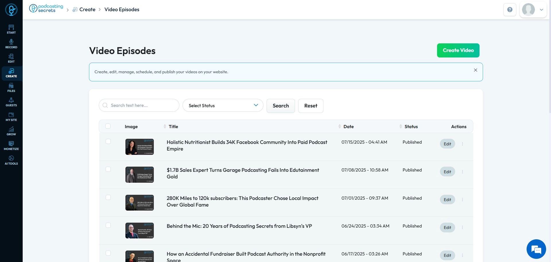Viewport: 551px width, 262px height.
Task: Go to Files in the sidebar
Action: tap(11, 88)
